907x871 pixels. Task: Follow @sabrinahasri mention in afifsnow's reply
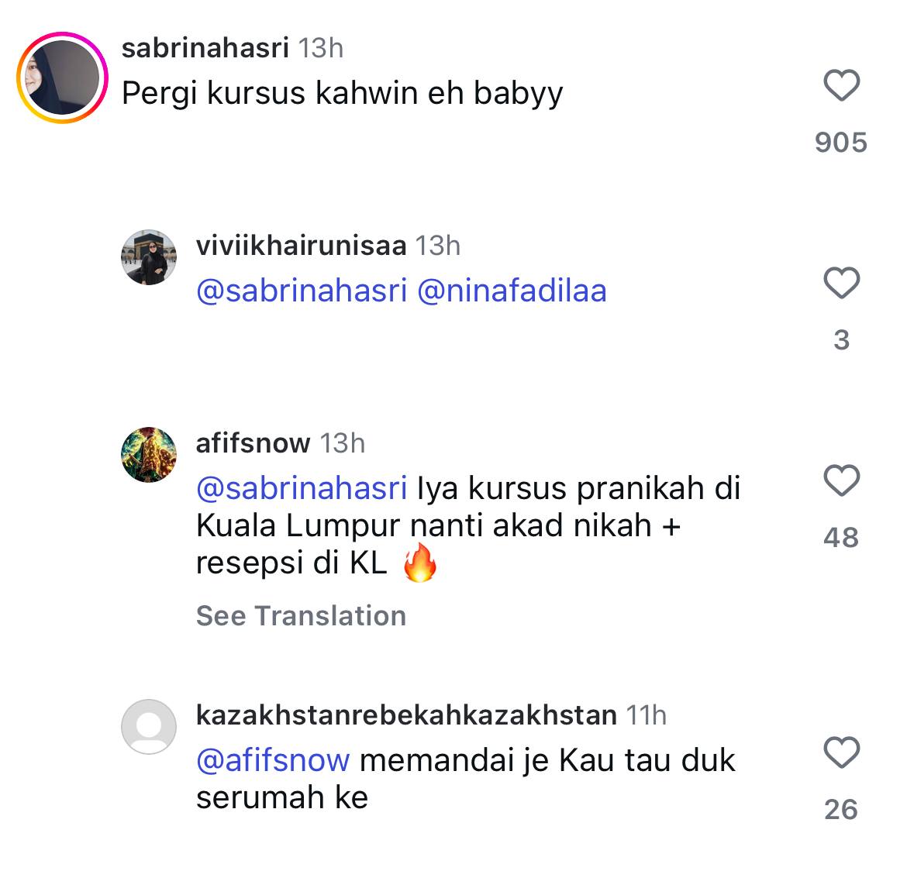(x=302, y=489)
